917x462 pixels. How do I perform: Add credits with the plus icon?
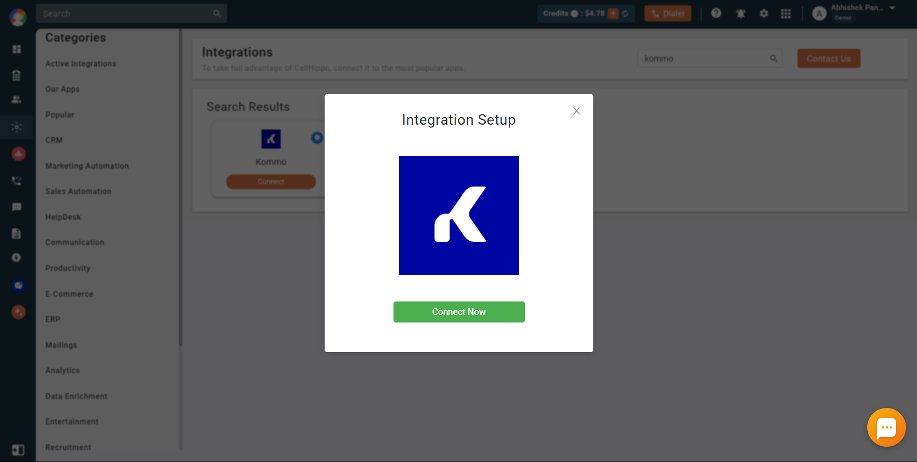613,13
